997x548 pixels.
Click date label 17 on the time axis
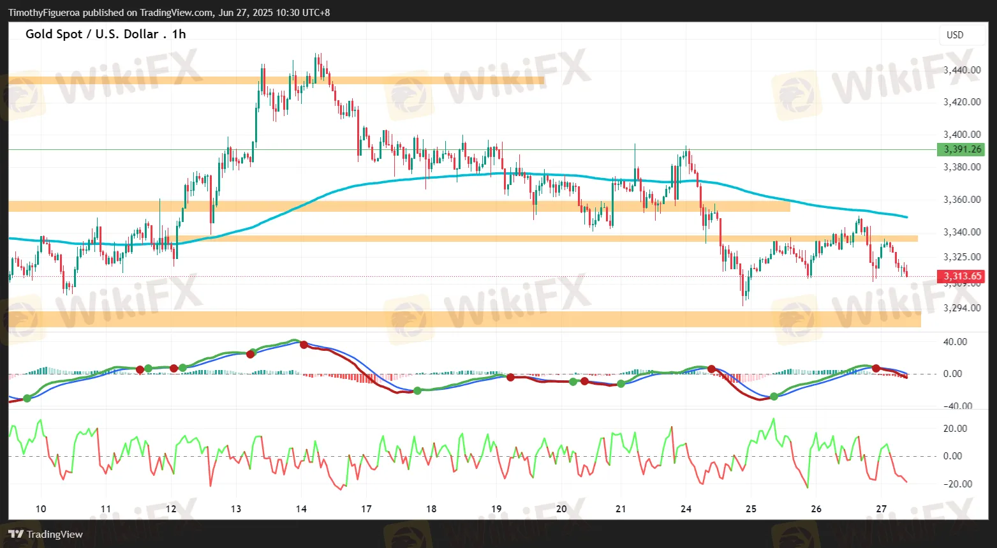pyautogui.click(x=366, y=509)
